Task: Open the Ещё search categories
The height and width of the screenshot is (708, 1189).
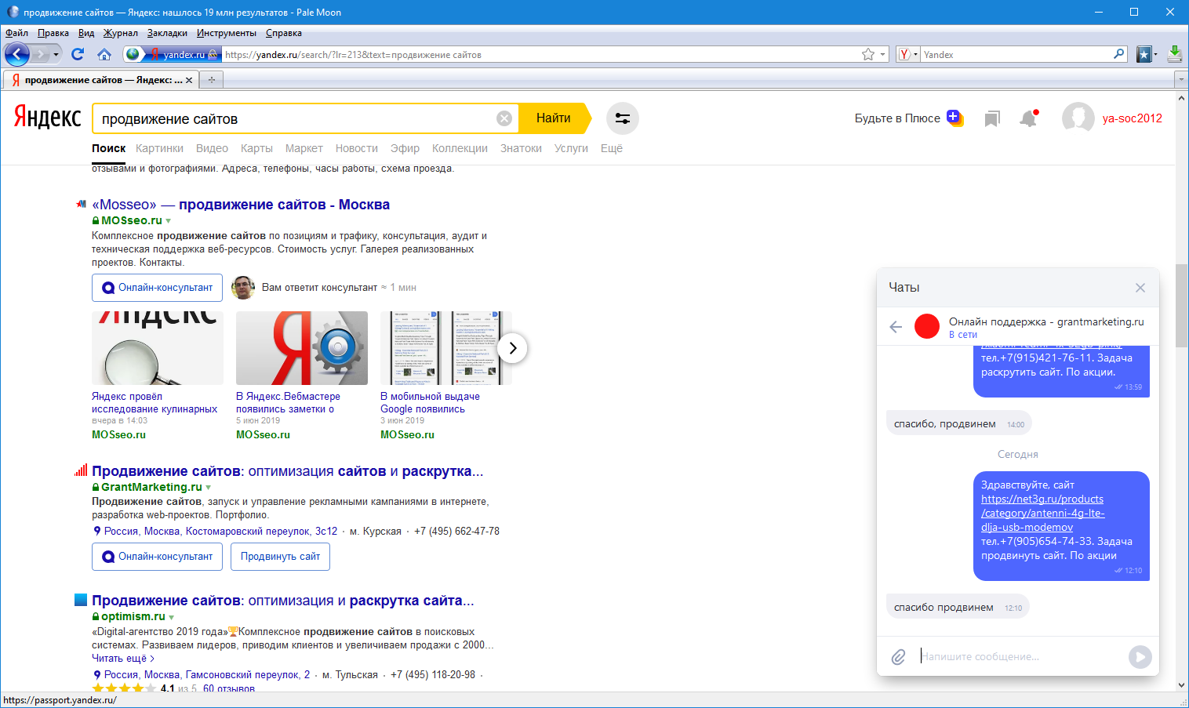Action: (612, 148)
